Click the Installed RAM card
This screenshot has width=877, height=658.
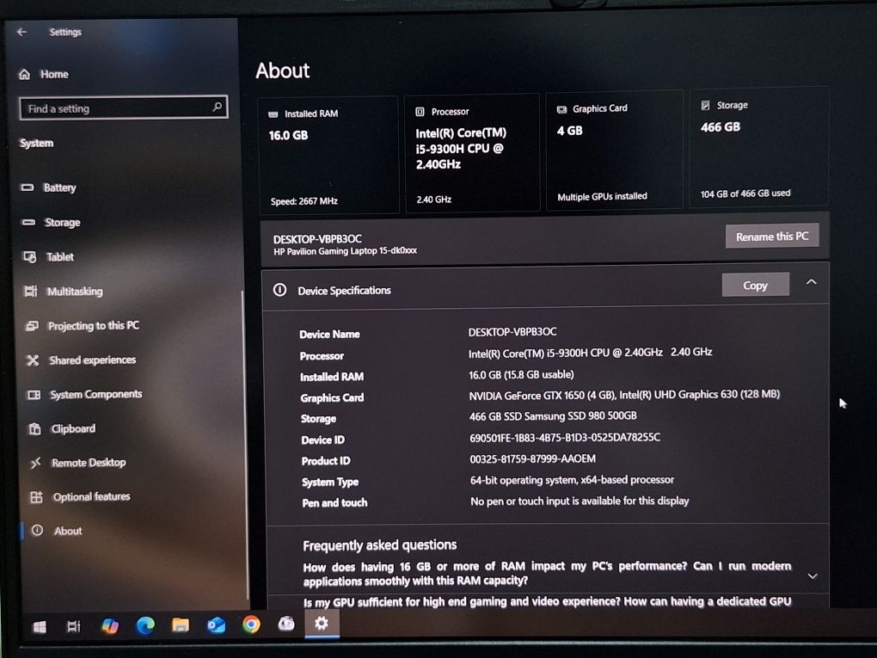pos(328,155)
